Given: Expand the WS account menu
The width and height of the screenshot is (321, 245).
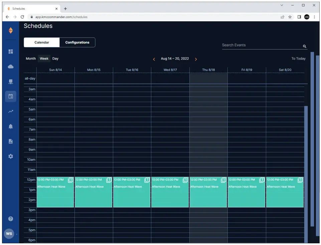Looking at the screenshot, I should tap(9, 234).
